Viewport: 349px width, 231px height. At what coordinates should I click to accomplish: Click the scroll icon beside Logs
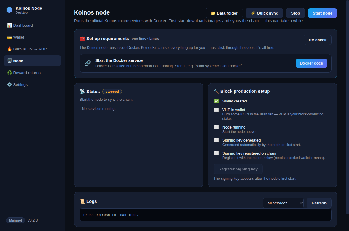coord(82,201)
